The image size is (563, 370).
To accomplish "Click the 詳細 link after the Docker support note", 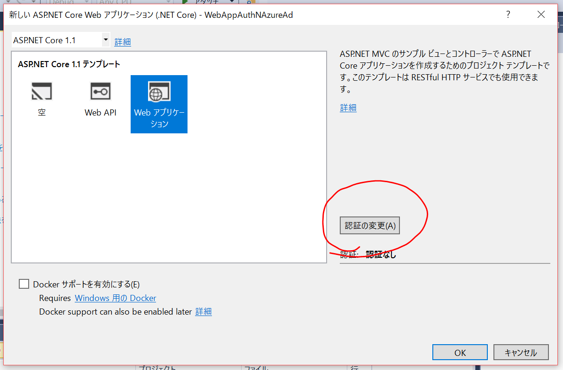I will click(x=203, y=311).
